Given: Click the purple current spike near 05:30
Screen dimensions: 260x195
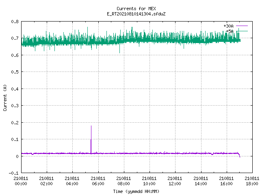Looking at the screenshot, I should pyautogui.click(x=91, y=139).
